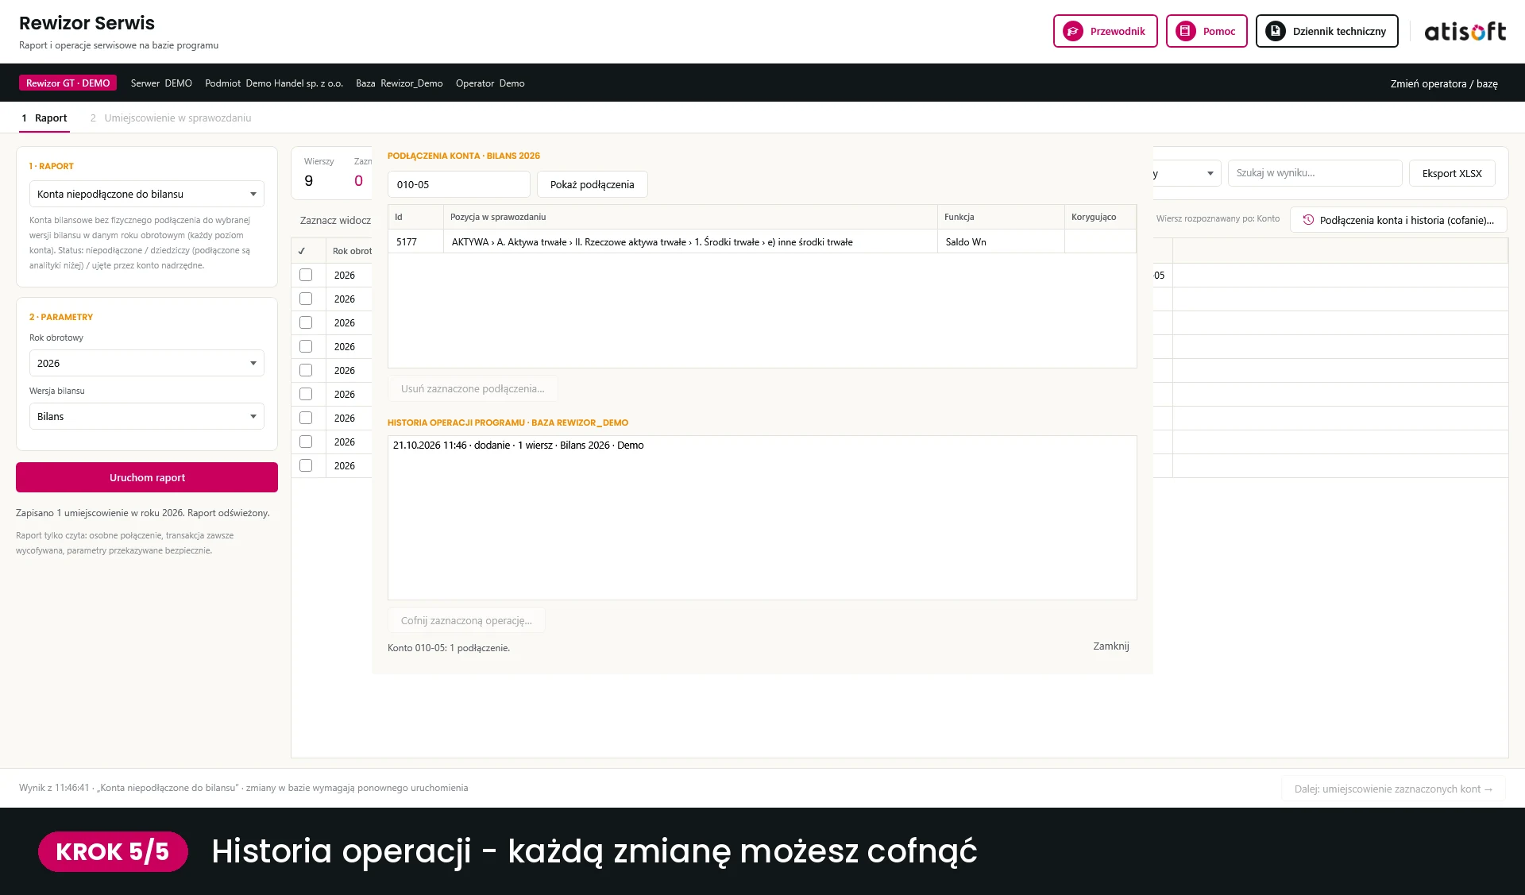Tick the second 2026 row checkbox
This screenshot has width=1525, height=895.
306,299
